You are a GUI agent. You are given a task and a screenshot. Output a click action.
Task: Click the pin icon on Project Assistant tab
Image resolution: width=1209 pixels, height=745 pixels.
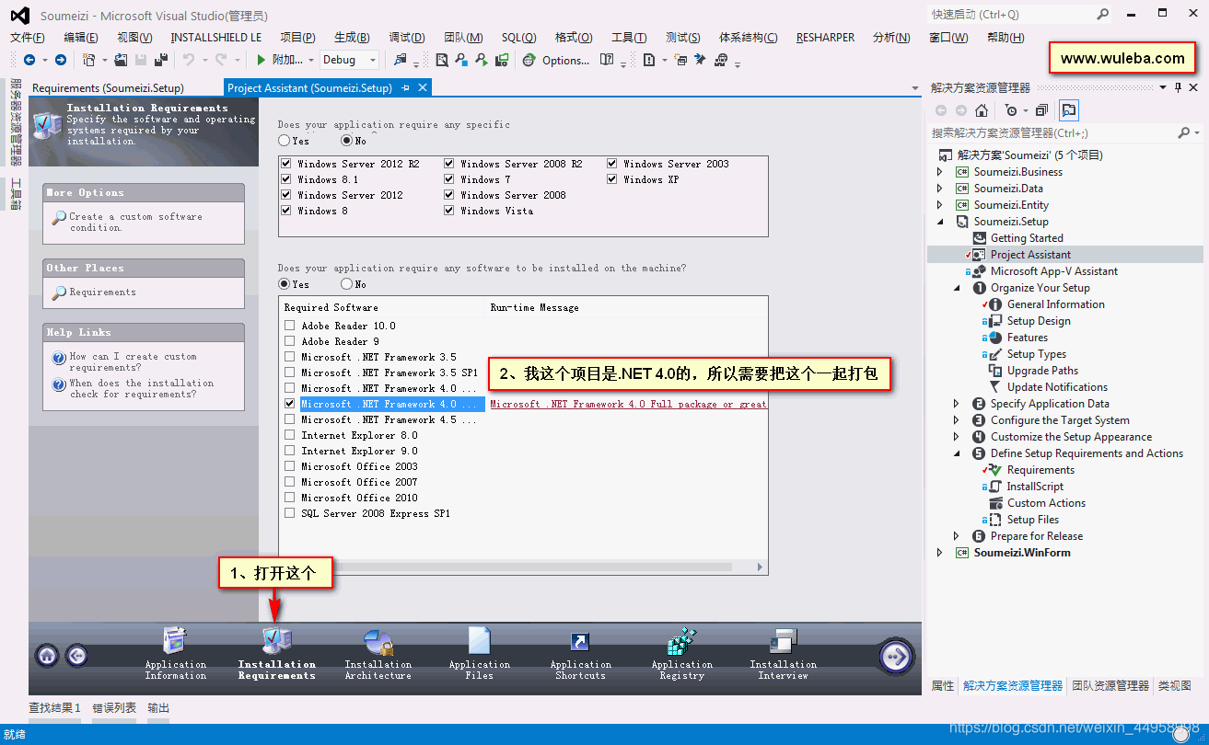point(406,88)
